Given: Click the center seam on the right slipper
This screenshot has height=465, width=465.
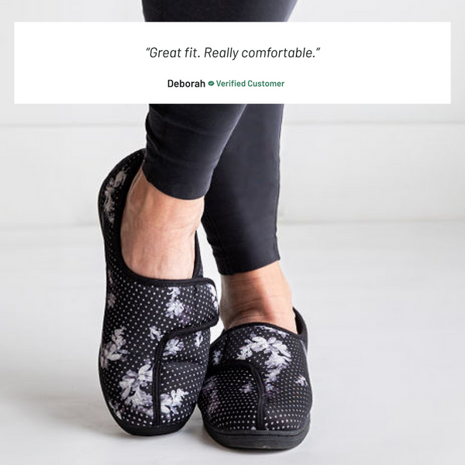Looking at the screenshot, I should click(x=258, y=394).
